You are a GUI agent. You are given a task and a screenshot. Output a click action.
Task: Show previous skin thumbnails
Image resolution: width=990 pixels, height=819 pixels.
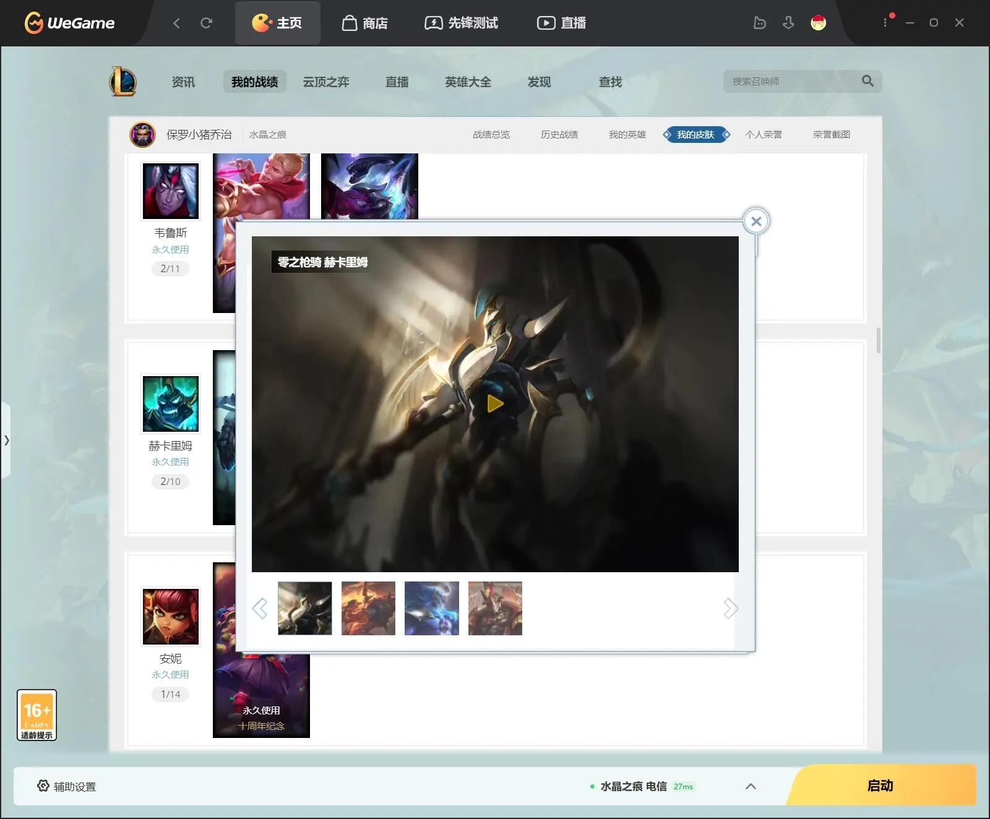pyautogui.click(x=260, y=608)
